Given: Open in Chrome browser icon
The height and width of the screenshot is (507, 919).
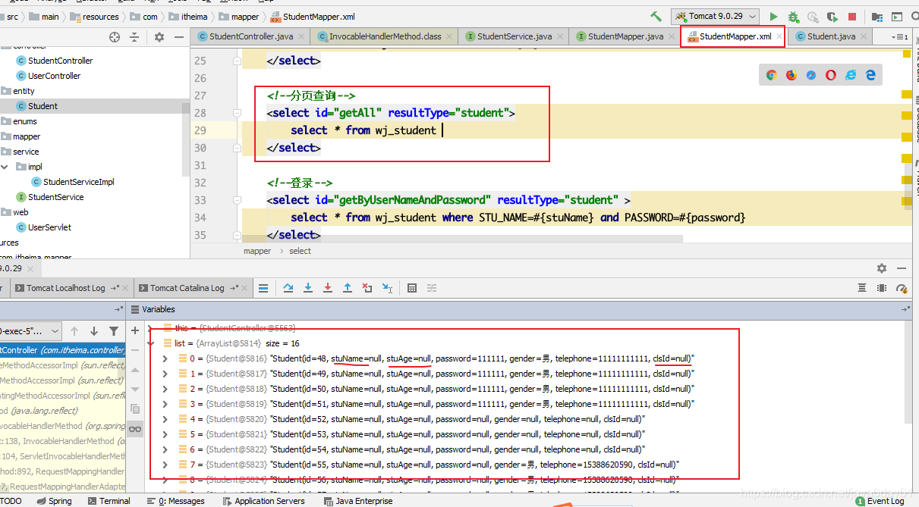Looking at the screenshot, I should (x=772, y=74).
